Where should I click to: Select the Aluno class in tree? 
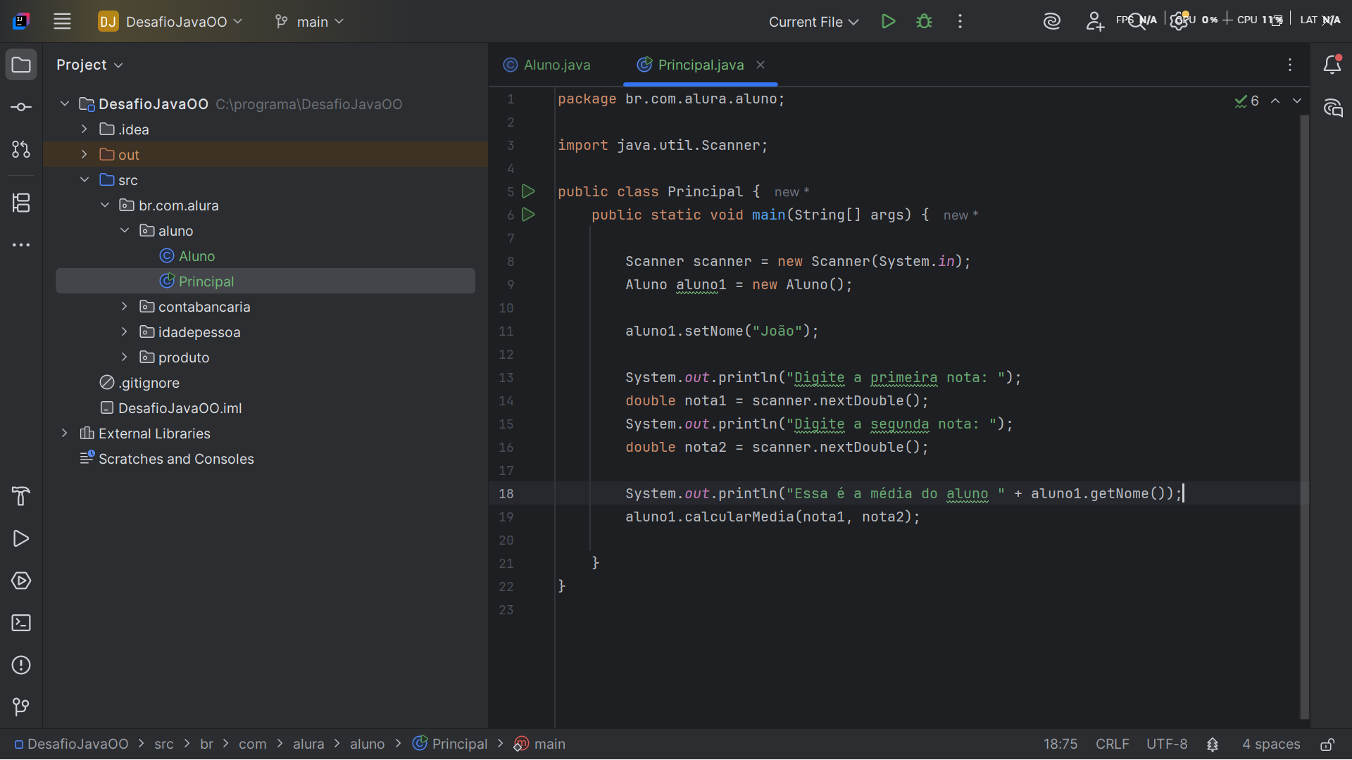pyautogui.click(x=187, y=256)
